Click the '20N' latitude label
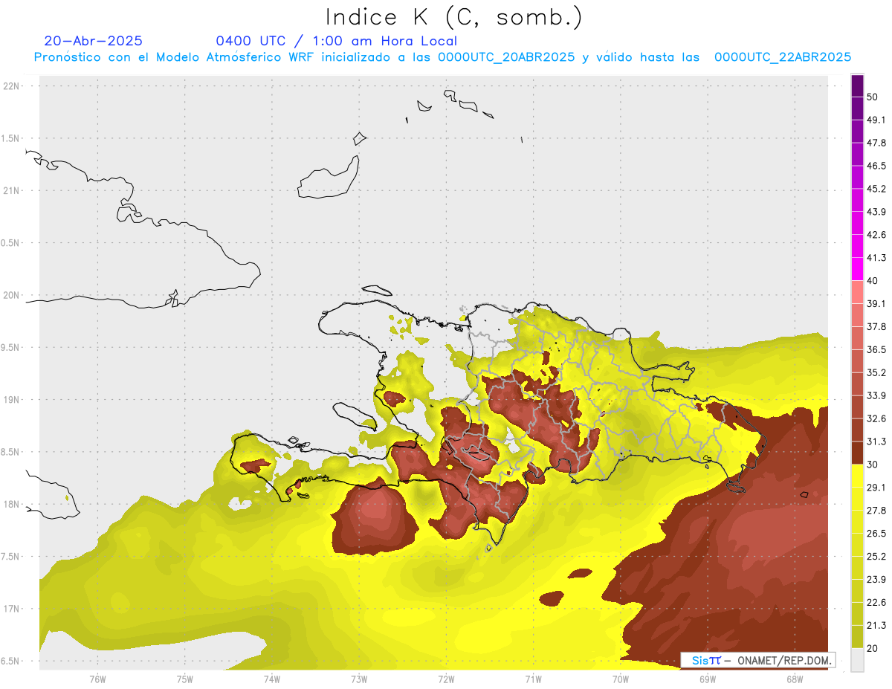Viewport: 892px width, 689px height. (11, 295)
